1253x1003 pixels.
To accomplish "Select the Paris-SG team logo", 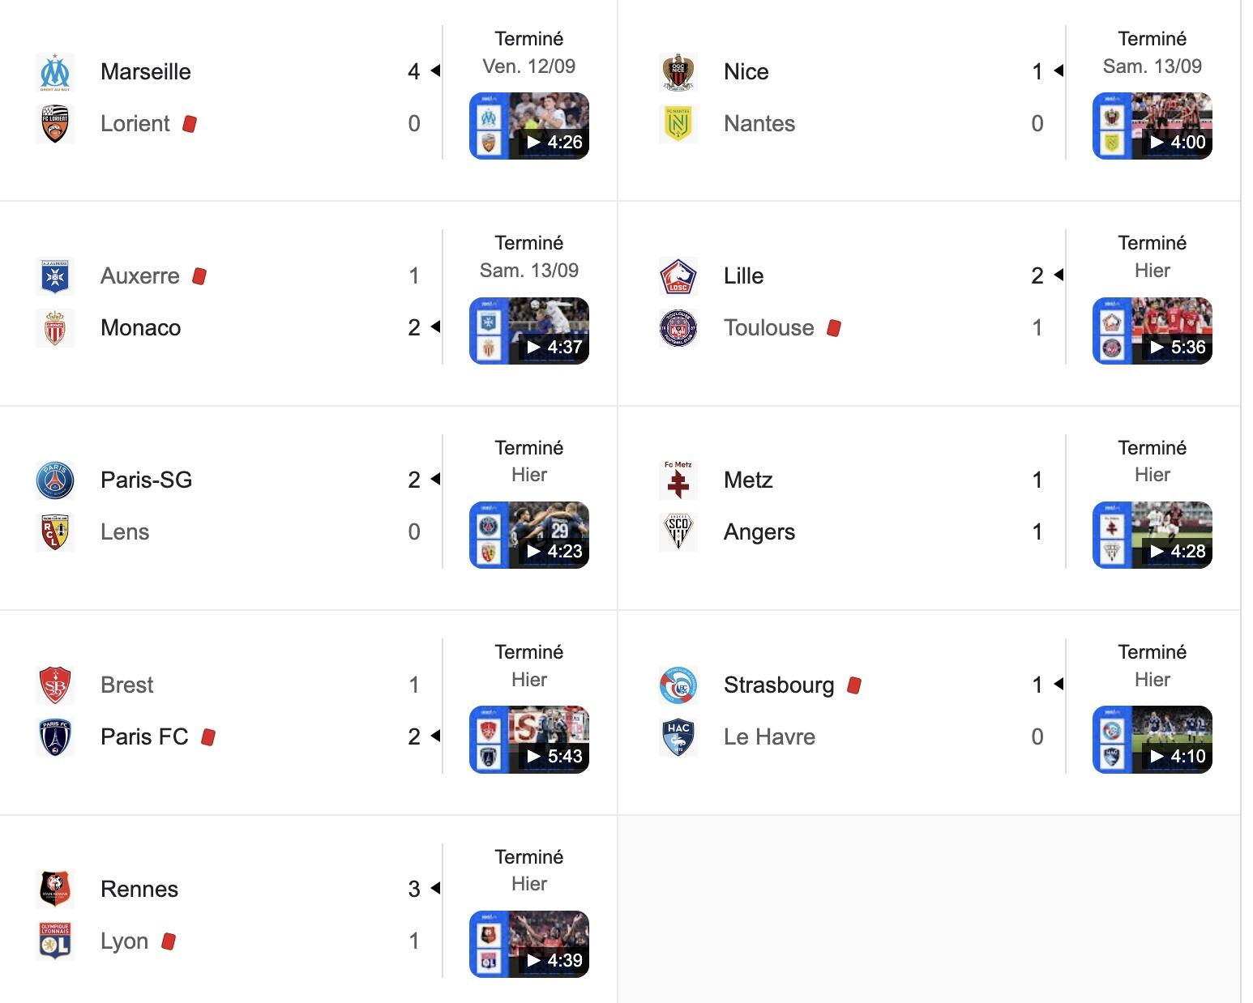I will [55, 480].
